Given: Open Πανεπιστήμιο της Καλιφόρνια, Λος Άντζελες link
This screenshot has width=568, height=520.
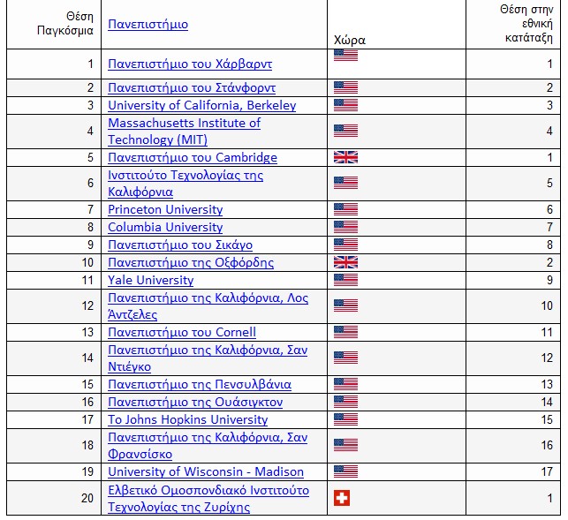Looking at the screenshot, I should point(208,306).
